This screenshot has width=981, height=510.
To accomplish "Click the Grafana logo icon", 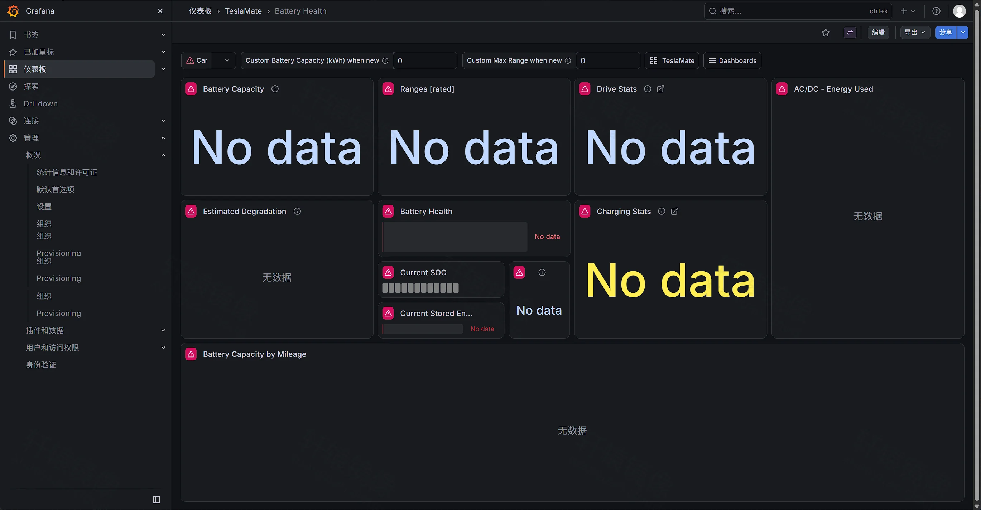I will pyautogui.click(x=13, y=11).
